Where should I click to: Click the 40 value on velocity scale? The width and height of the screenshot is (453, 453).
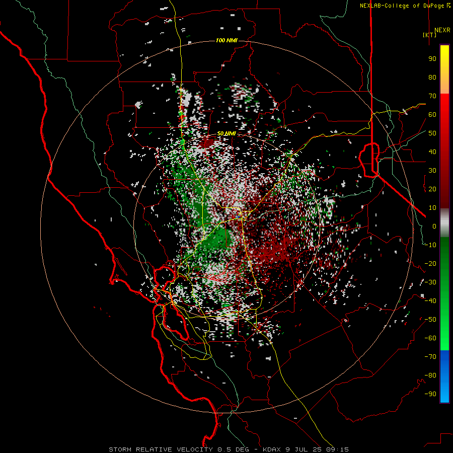432,152
